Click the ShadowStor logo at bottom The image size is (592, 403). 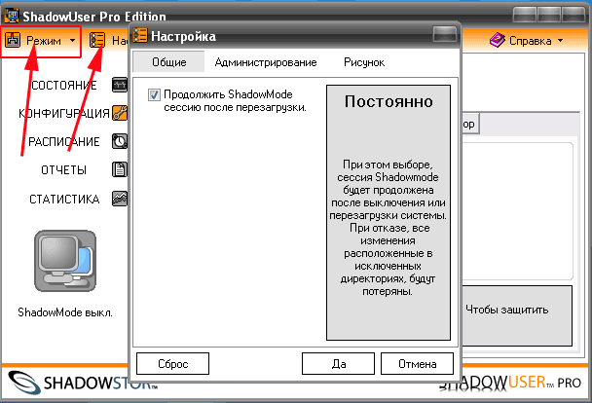(83, 383)
